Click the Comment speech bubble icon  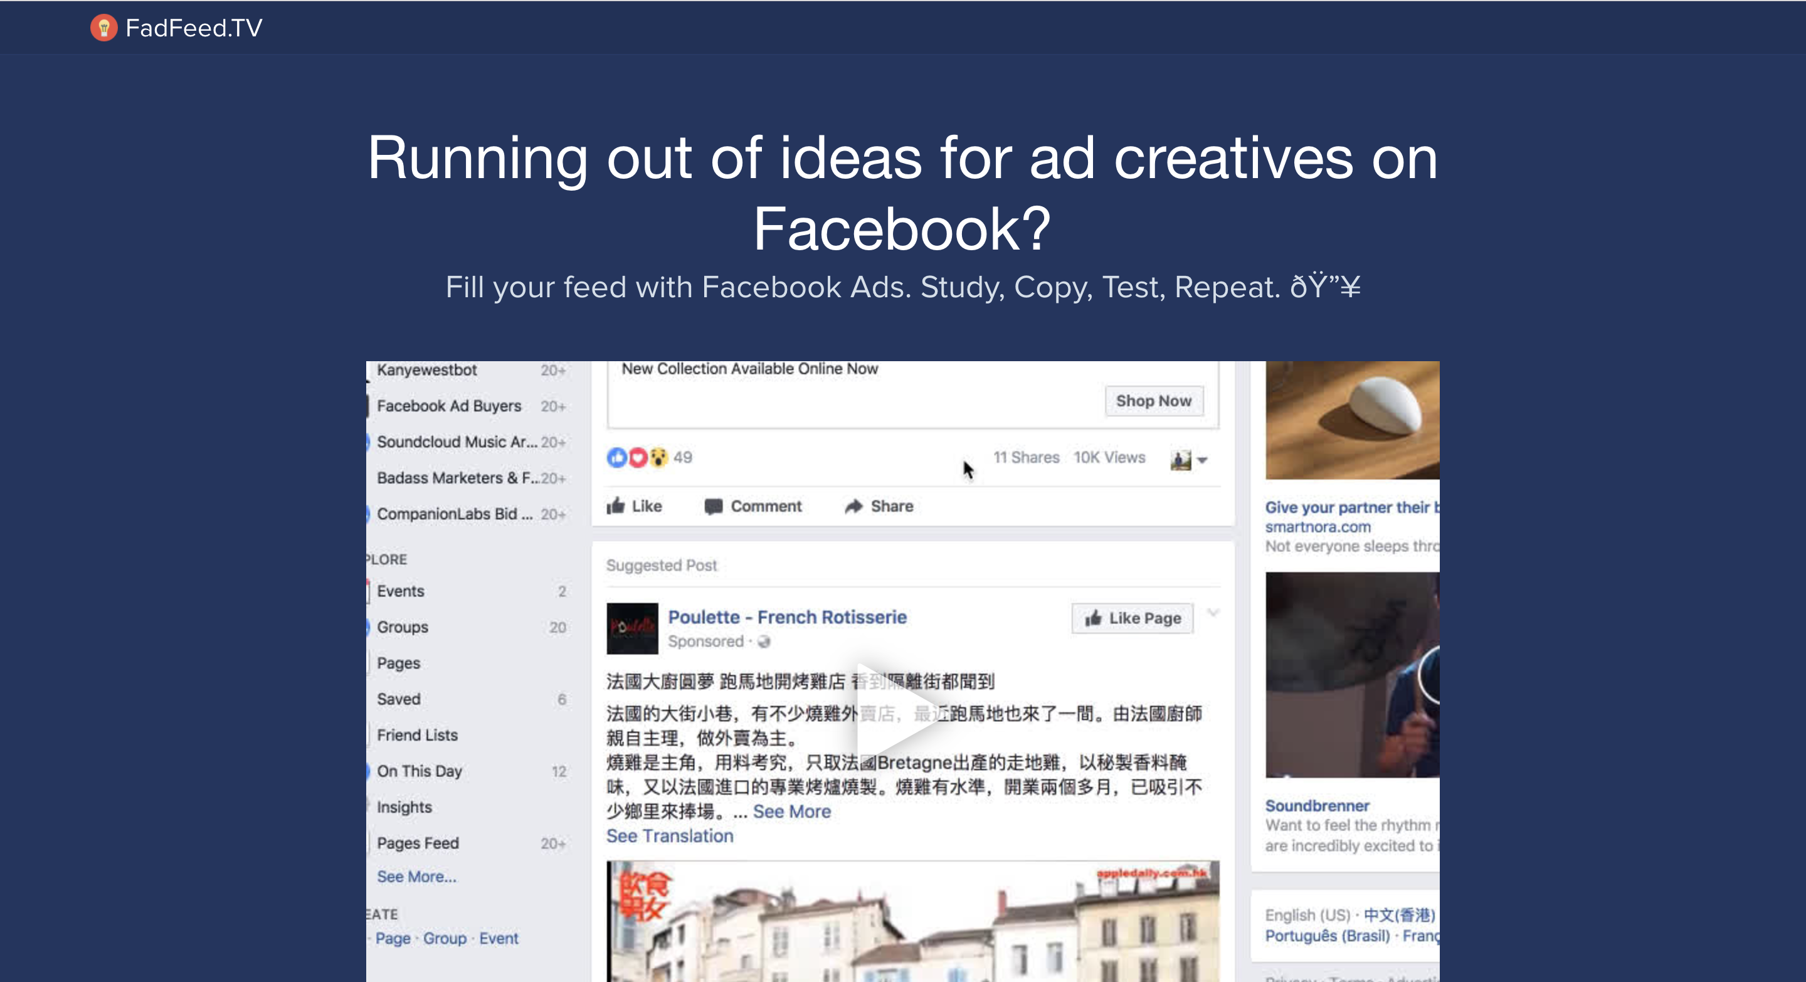coord(713,506)
